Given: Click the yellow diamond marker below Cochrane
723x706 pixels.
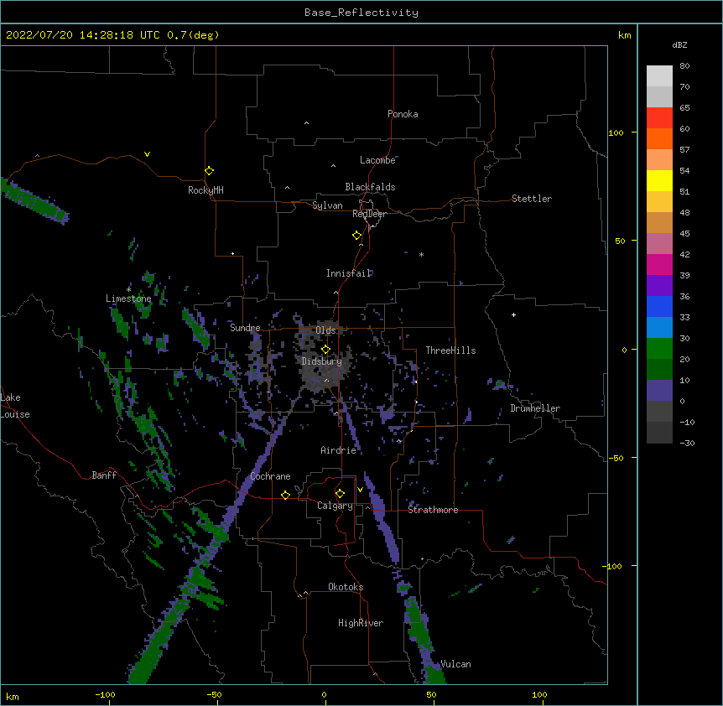Looking at the screenshot, I should coord(285,496).
